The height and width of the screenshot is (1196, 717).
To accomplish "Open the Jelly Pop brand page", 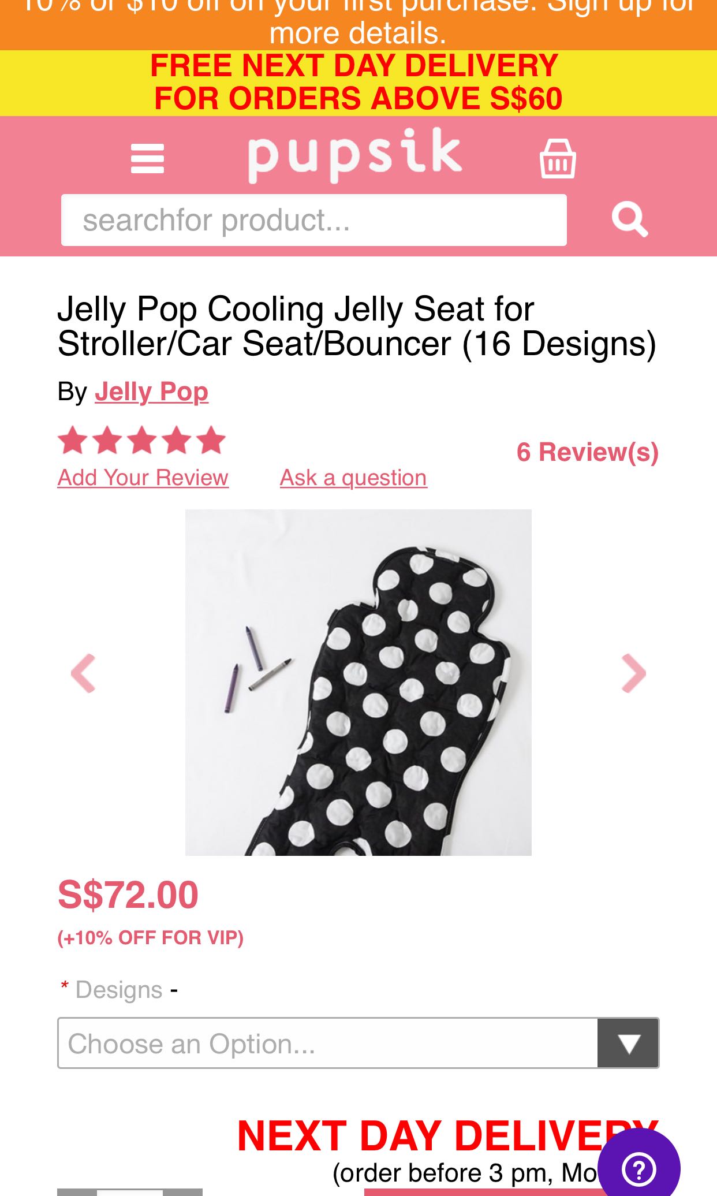I will point(152,392).
